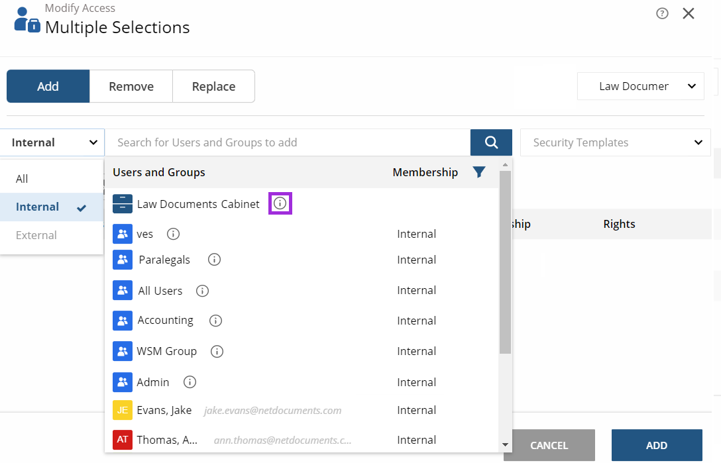Click the Accounting group icon

pos(123,321)
